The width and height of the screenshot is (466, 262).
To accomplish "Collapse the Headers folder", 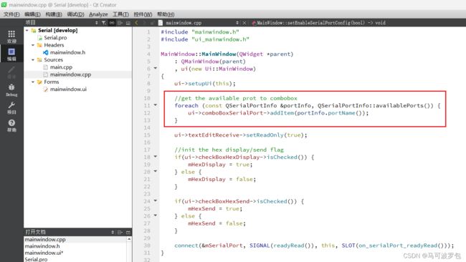I will pyautogui.click(x=33, y=45).
